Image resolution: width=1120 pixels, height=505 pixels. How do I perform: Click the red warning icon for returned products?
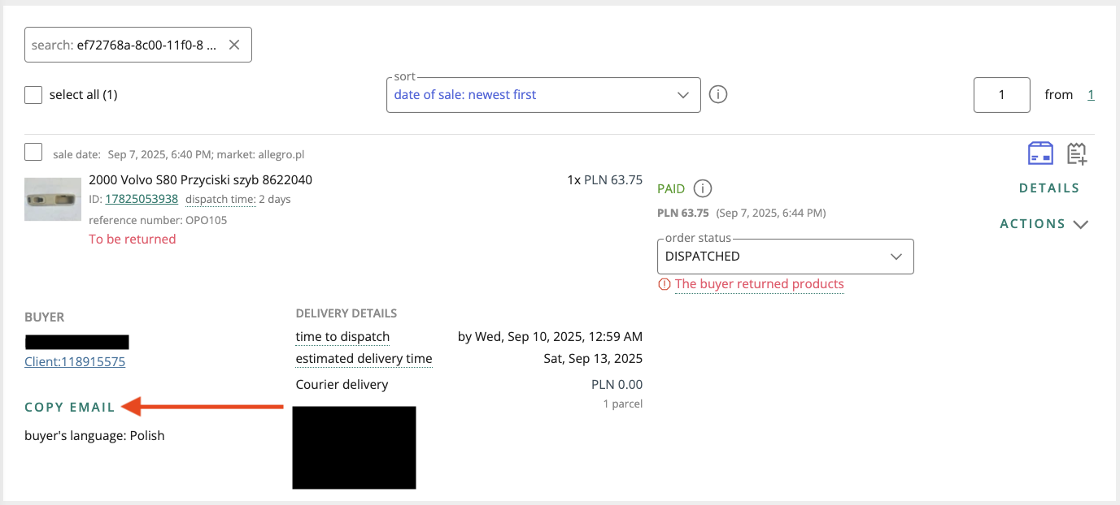[x=665, y=284]
